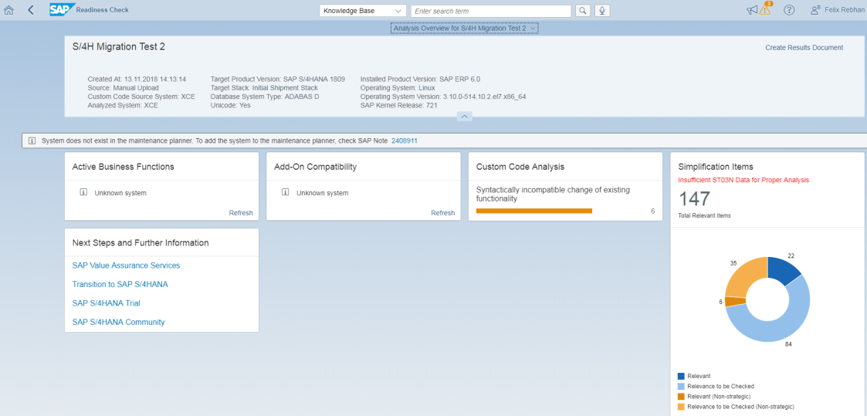Open Transition to SAP S/4HANA link
The width and height of the screenshot is (867, 416).
click(x=120, y=284)
